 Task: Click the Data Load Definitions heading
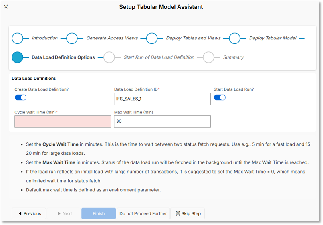click(x=34, y=79)
